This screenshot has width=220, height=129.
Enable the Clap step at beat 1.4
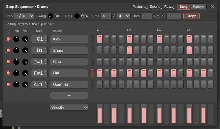tap(189, 62)
